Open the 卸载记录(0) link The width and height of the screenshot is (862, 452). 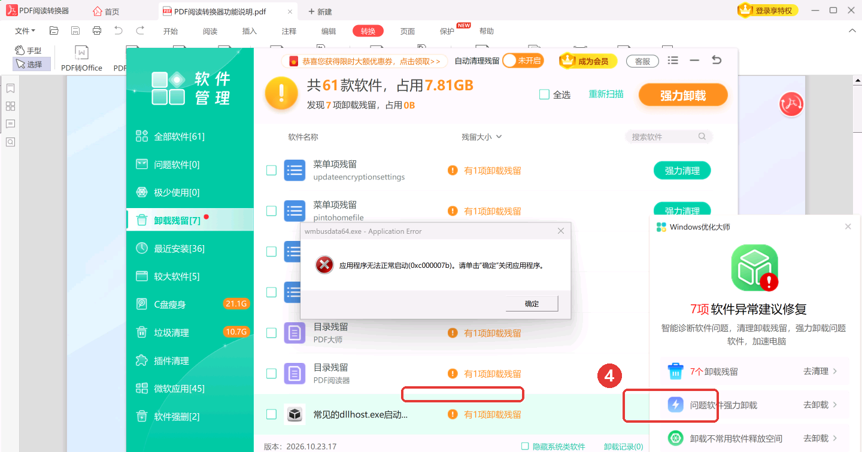point(623,447)
